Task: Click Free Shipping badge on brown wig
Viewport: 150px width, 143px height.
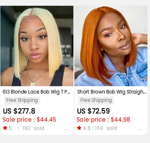Action: point(96,101)
